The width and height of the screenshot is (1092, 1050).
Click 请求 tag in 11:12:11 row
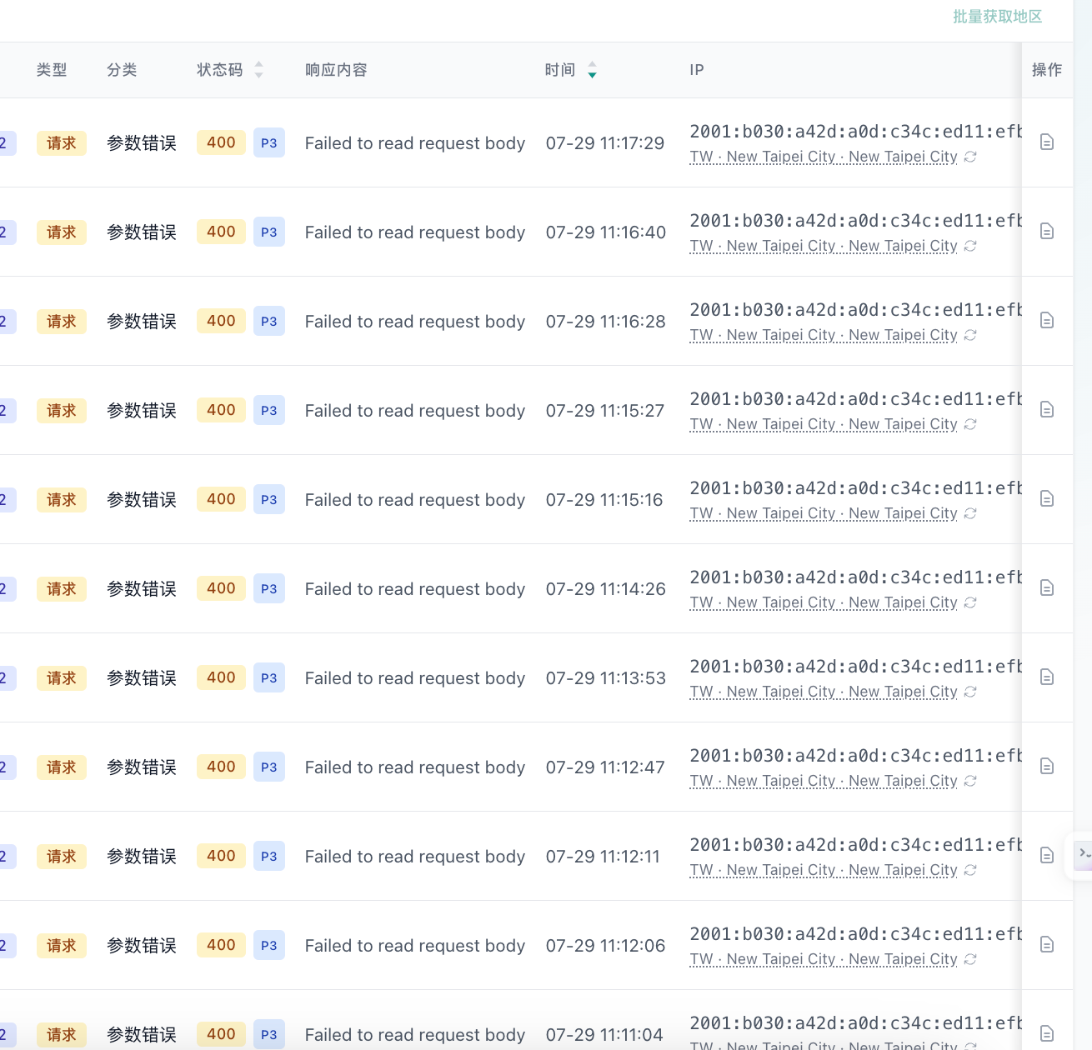click(62, 857)
